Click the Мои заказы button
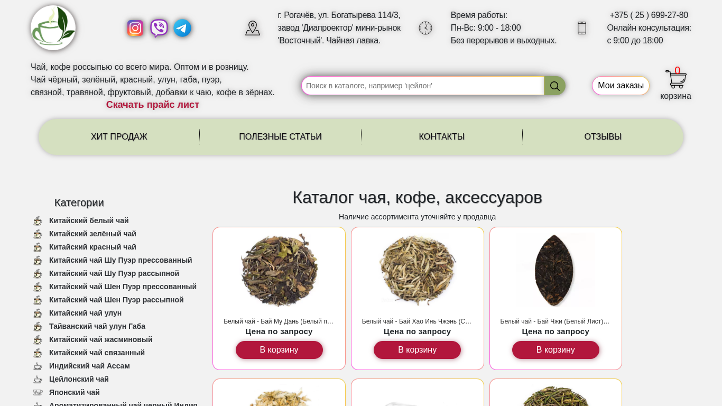 (x=621, y=86)
